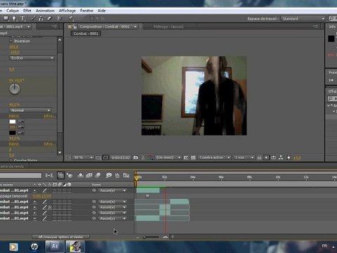Toggle lock icon beside composition tab
337x253 pixels.
(74, 27)
